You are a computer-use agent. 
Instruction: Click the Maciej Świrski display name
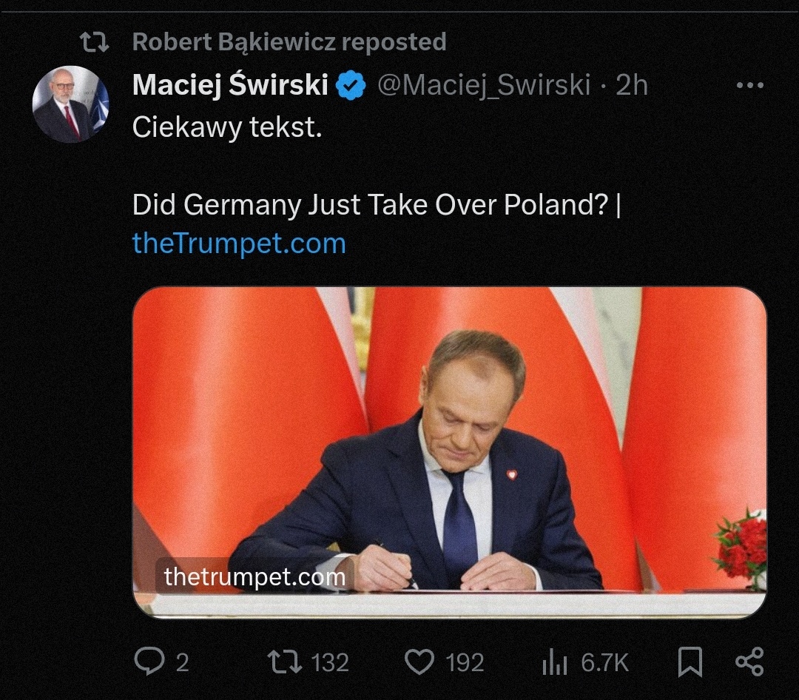[x=230, y=84]
